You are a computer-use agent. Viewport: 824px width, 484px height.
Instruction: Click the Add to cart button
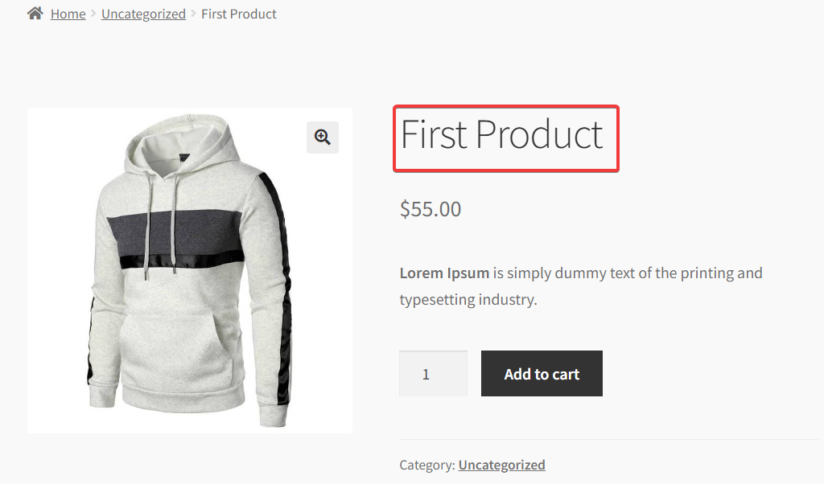coord(541,373)
